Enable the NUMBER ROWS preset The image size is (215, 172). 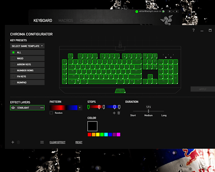coord(14,70)
